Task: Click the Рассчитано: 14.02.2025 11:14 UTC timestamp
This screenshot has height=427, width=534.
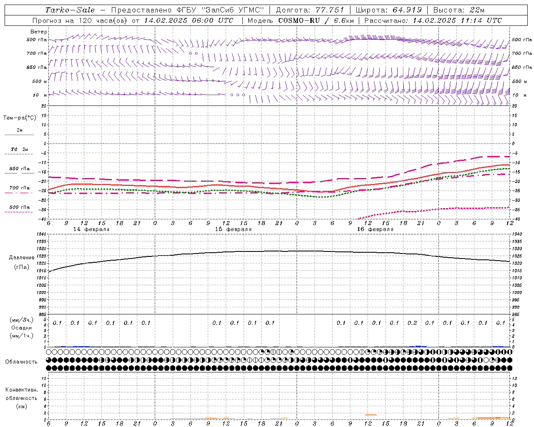Action: pos(433,20)
